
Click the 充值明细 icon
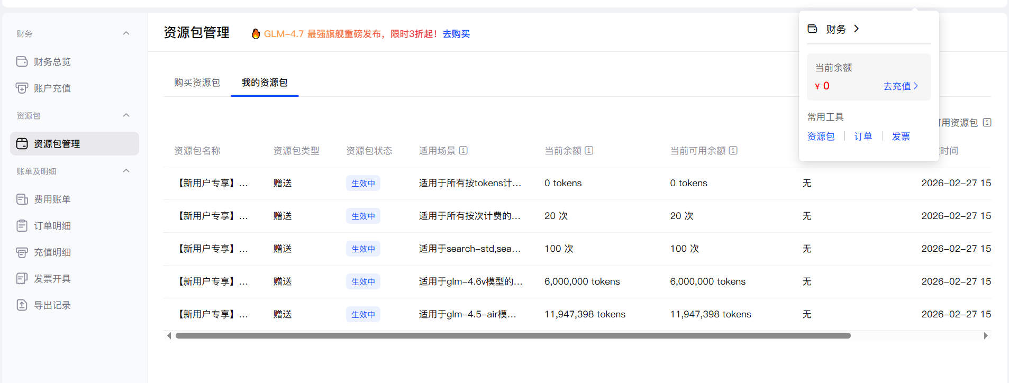[22, 252]
